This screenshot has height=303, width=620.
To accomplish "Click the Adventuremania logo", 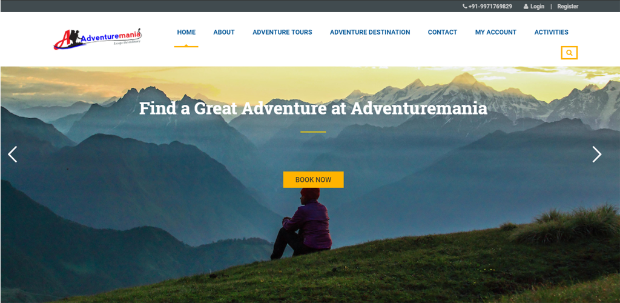I will 97,39.
